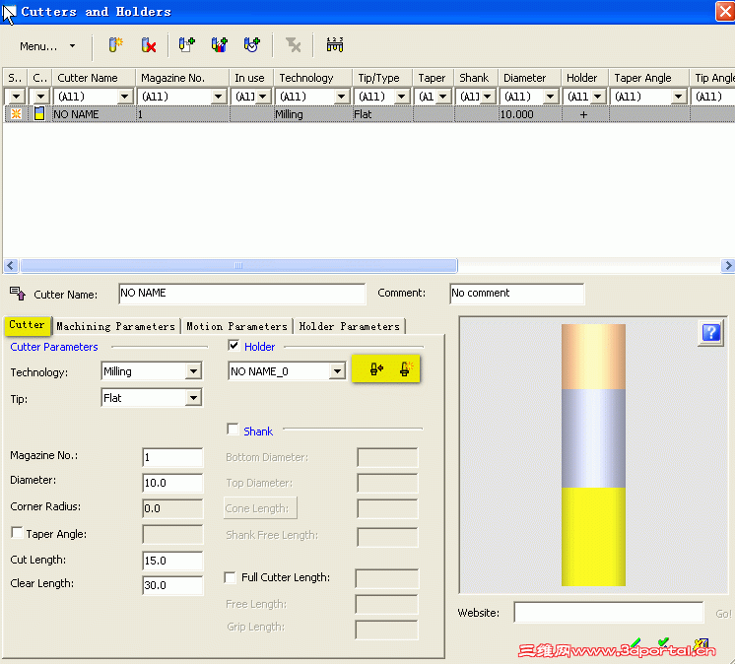Switch to the Machining Parameters tab
Image resolution: width=735 pixels, height=664 pixels.
click(x=115, y=326)
